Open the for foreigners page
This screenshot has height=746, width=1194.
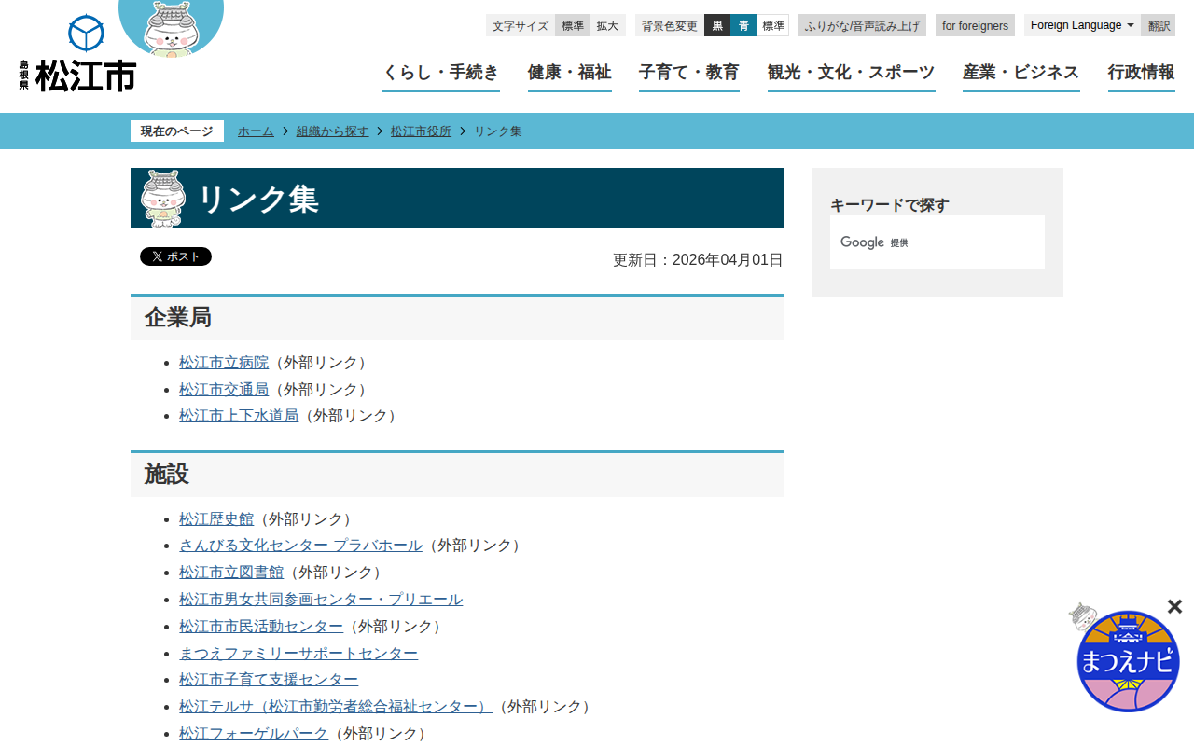point(975,26)
